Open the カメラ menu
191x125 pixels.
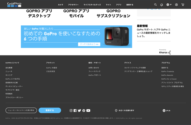[x=61, y=5]
